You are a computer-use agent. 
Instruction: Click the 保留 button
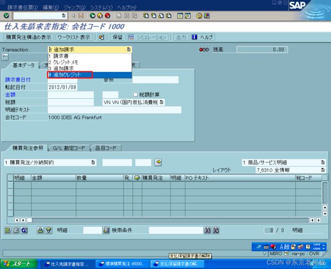[x=118, y=37]
